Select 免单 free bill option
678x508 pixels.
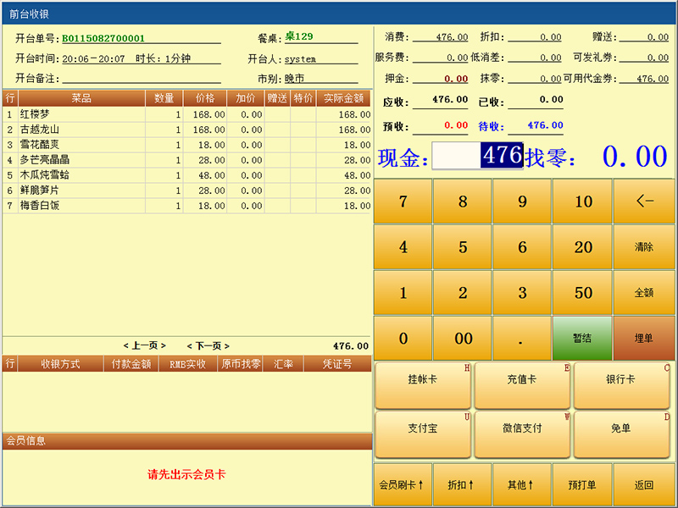[621, 434]
